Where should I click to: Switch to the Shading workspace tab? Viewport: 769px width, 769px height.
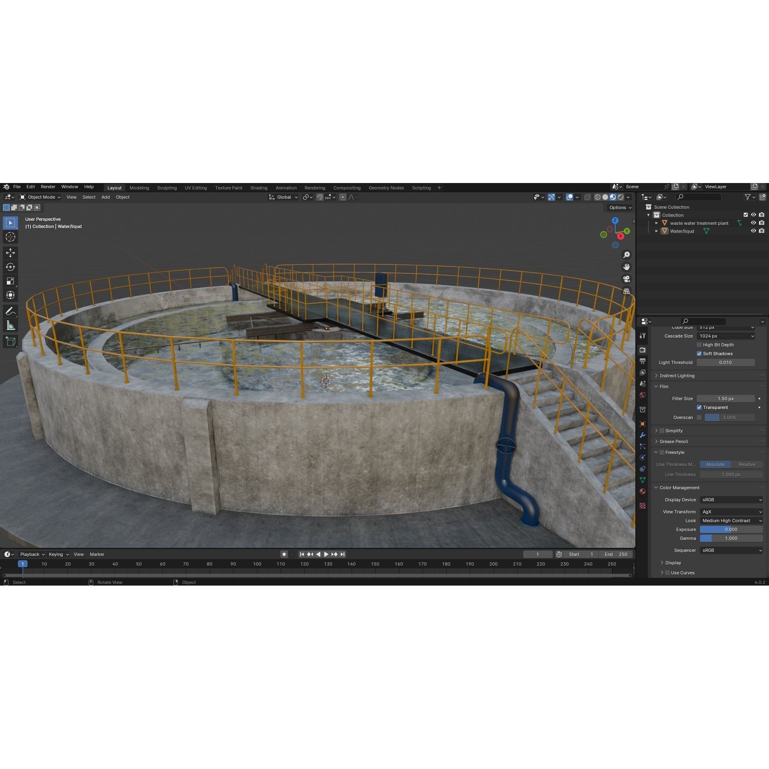(259, 187)
